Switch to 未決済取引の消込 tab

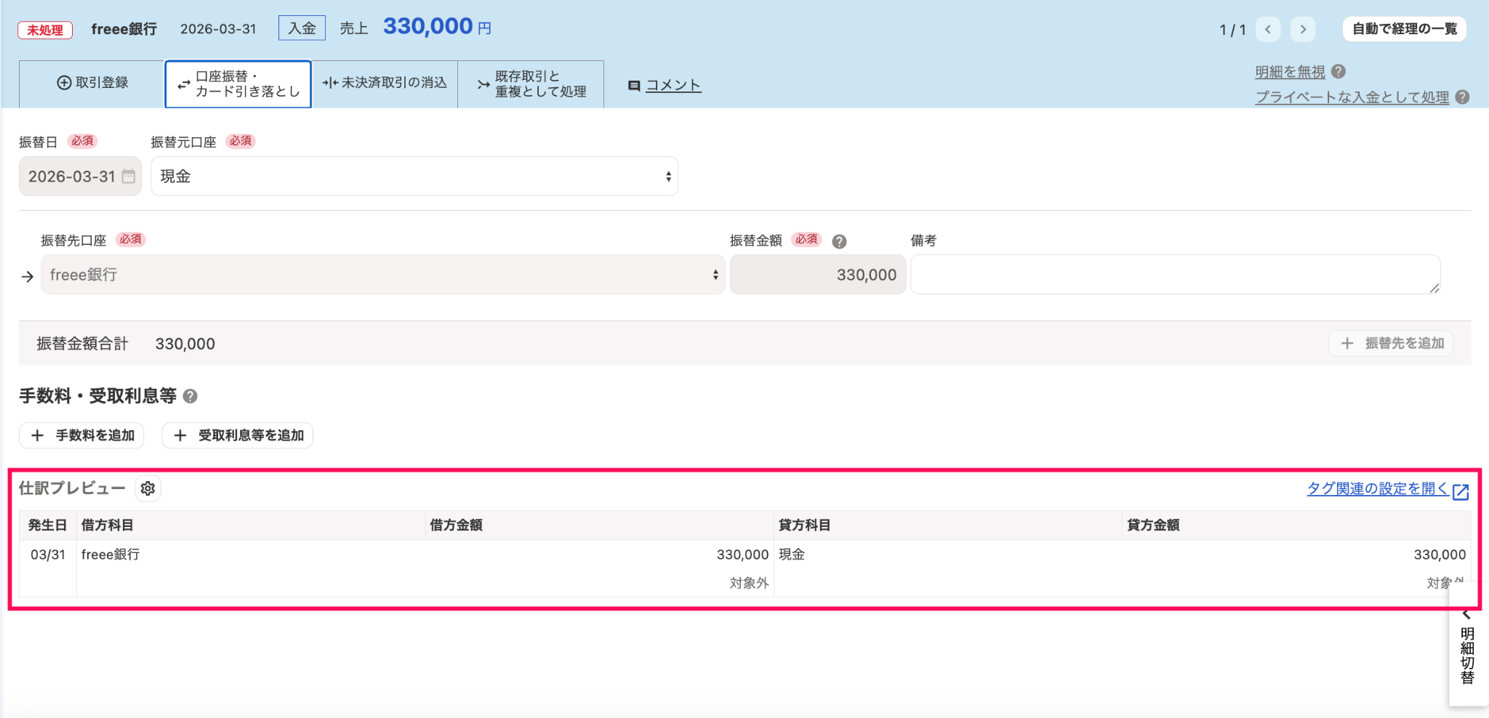[385, 84]
